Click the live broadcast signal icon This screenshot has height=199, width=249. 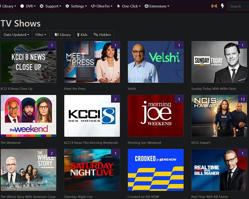[x=214, y=6]
